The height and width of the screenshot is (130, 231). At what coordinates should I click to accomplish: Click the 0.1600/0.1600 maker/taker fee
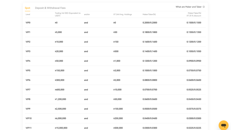[x=150, y=42]
